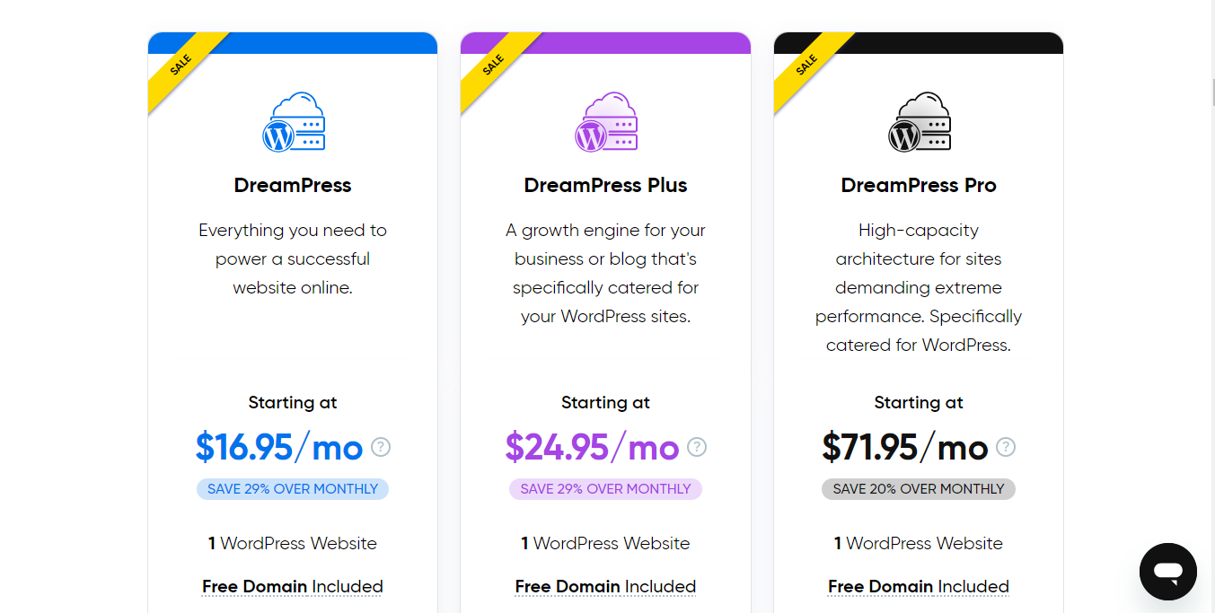Select the DreamPress plan title
Viewport: 1215px width, 613px height.
[x=293, y=186]
